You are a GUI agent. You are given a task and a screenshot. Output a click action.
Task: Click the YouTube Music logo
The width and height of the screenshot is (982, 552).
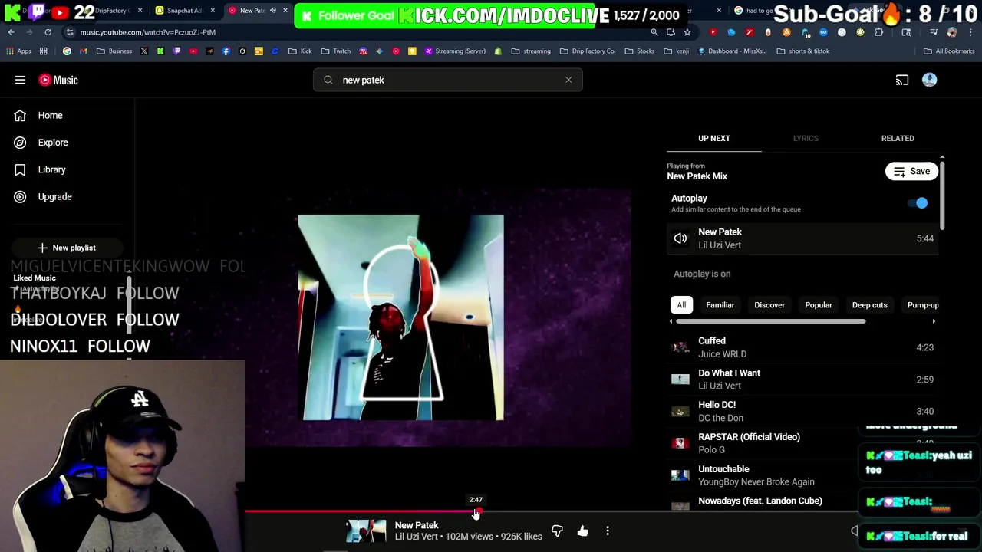(x=58, y=80)
